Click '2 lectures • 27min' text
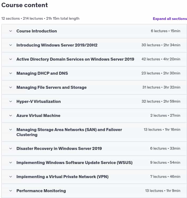This screenshot has width=187, height=198. pos(165,115)
